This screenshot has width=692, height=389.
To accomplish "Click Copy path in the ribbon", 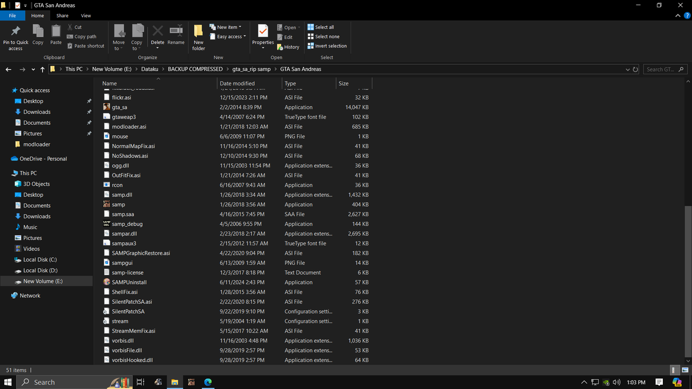I will point(82,37).
